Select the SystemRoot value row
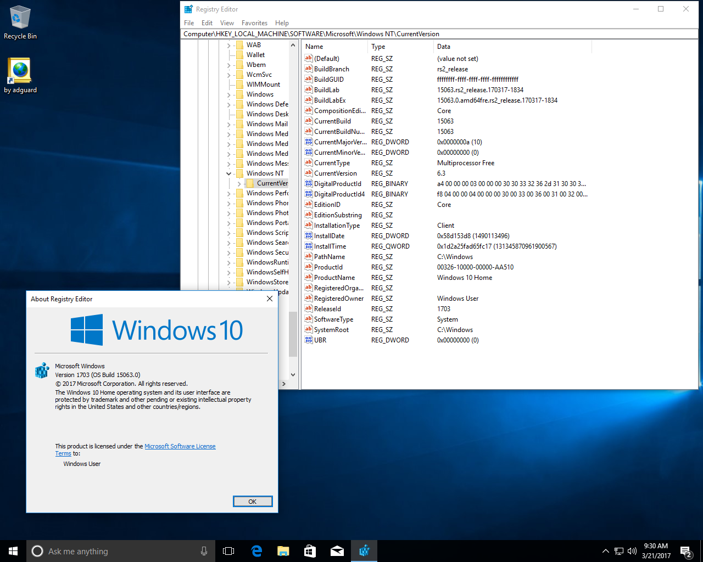 [446, 330]
